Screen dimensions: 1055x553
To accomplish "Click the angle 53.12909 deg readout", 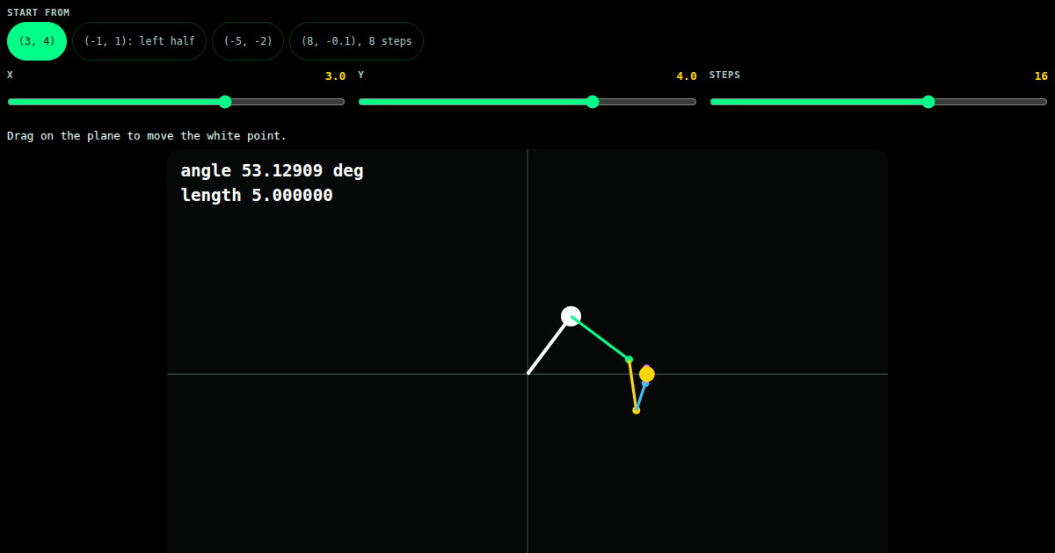I will point(272,170).
